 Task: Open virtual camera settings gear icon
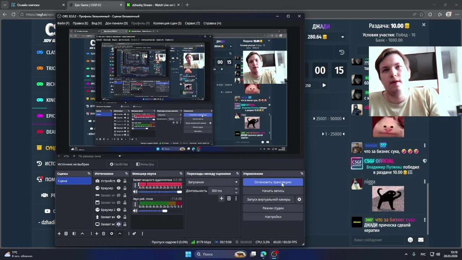point(299,199)
